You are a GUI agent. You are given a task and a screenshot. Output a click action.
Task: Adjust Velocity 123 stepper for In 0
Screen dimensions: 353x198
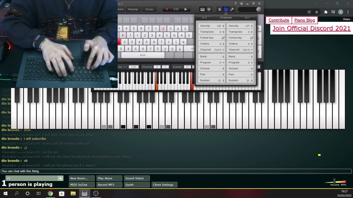(223, 26)
